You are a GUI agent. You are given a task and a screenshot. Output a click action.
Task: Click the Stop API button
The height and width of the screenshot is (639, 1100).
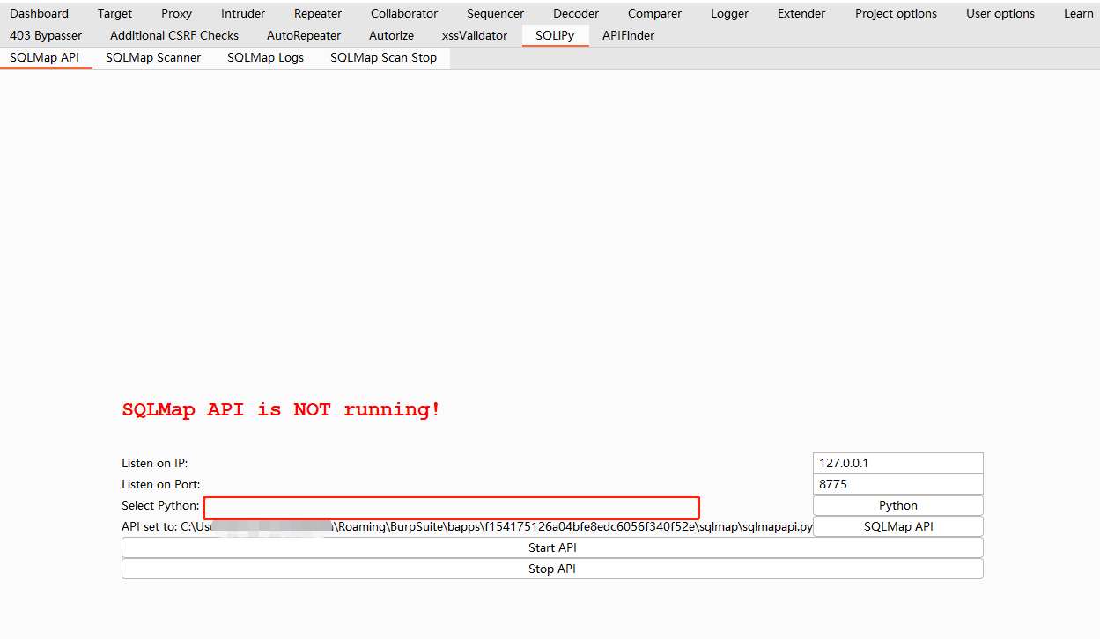[x=552, y=569]
